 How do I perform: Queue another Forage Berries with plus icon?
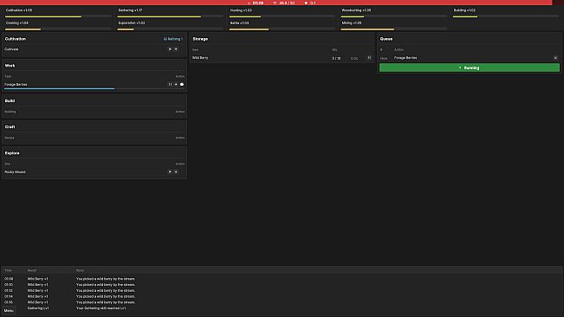coord(176,85)
